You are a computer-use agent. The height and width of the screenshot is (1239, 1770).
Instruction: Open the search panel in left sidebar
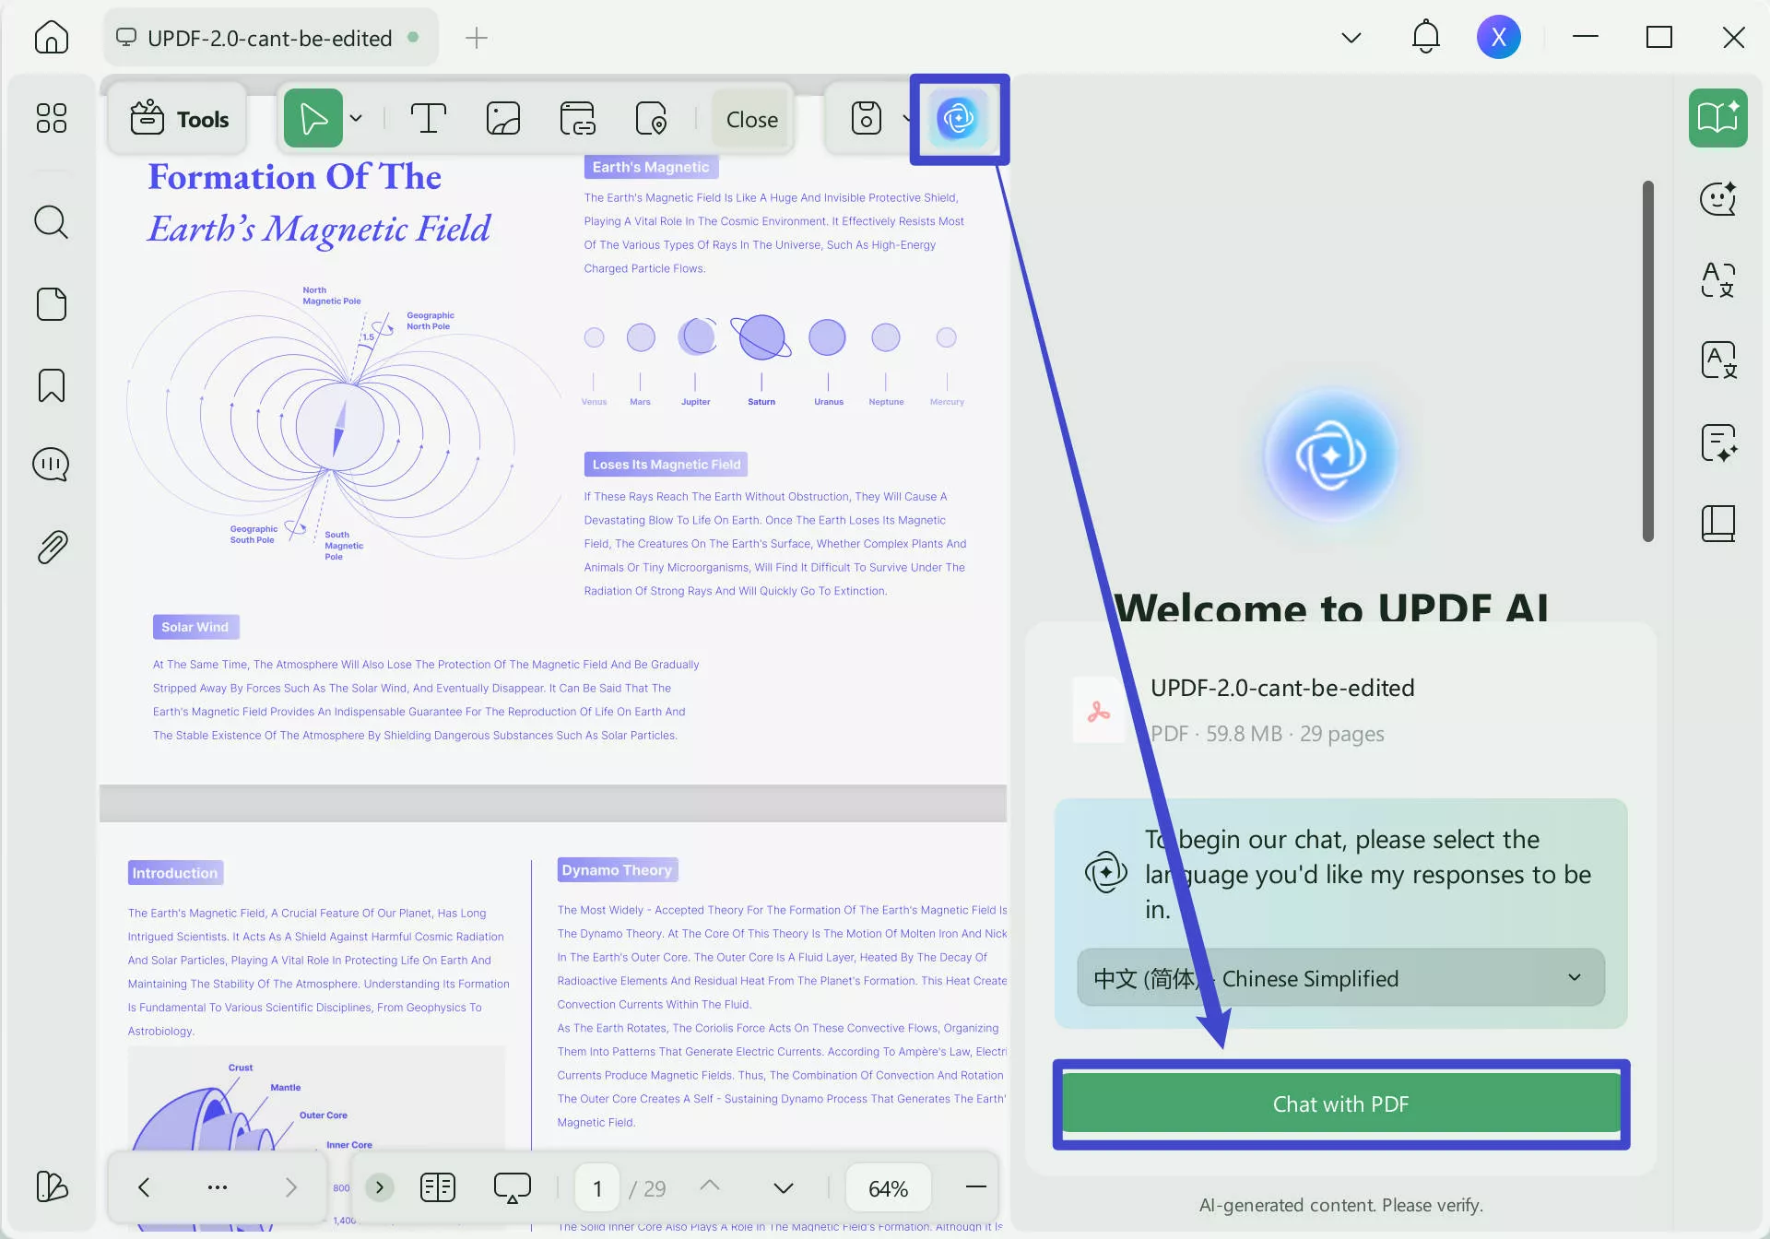(51, 221)
